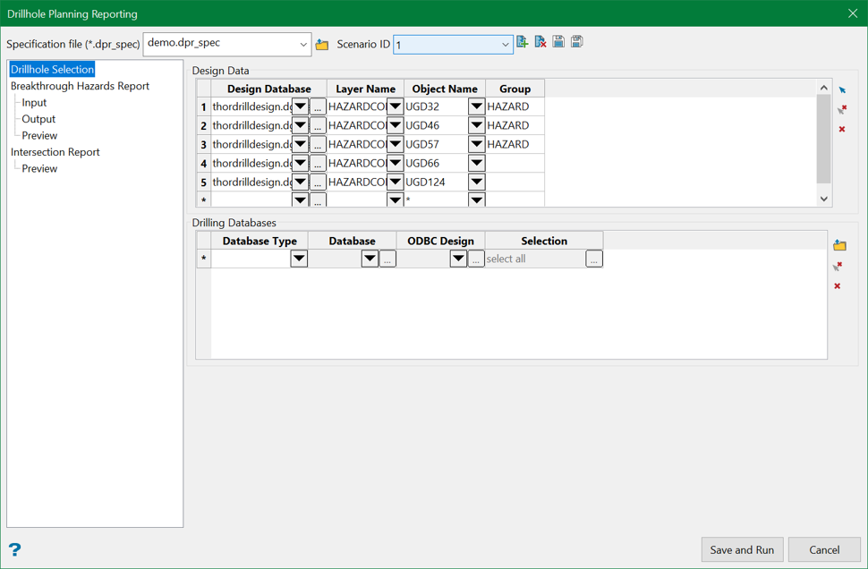Expand the Specification file combo box

[x=303, y=44]
